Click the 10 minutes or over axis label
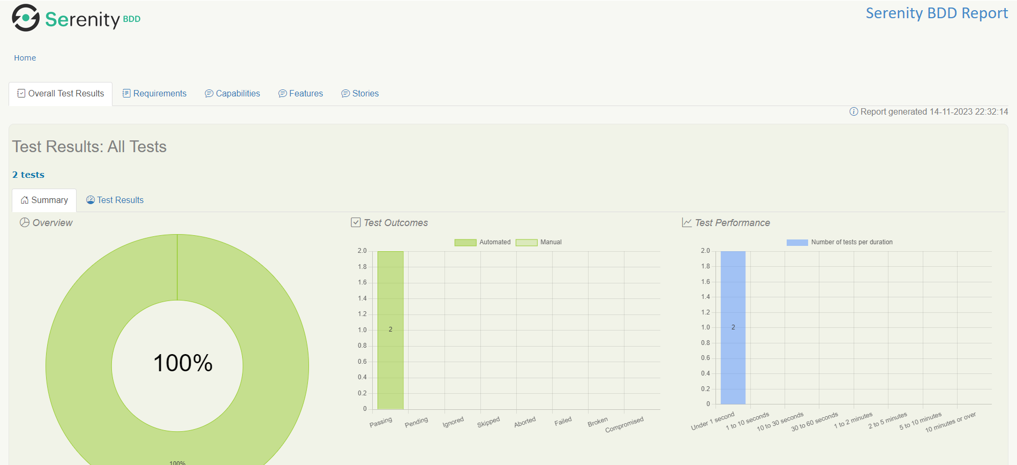 click(x=951, y=422)
